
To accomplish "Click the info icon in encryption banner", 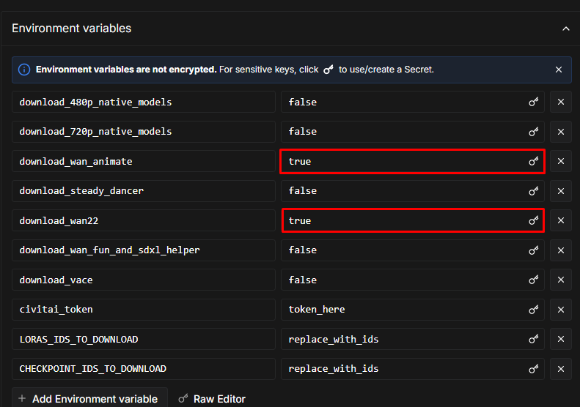I will pyautogui.click(x=24, y=70).
